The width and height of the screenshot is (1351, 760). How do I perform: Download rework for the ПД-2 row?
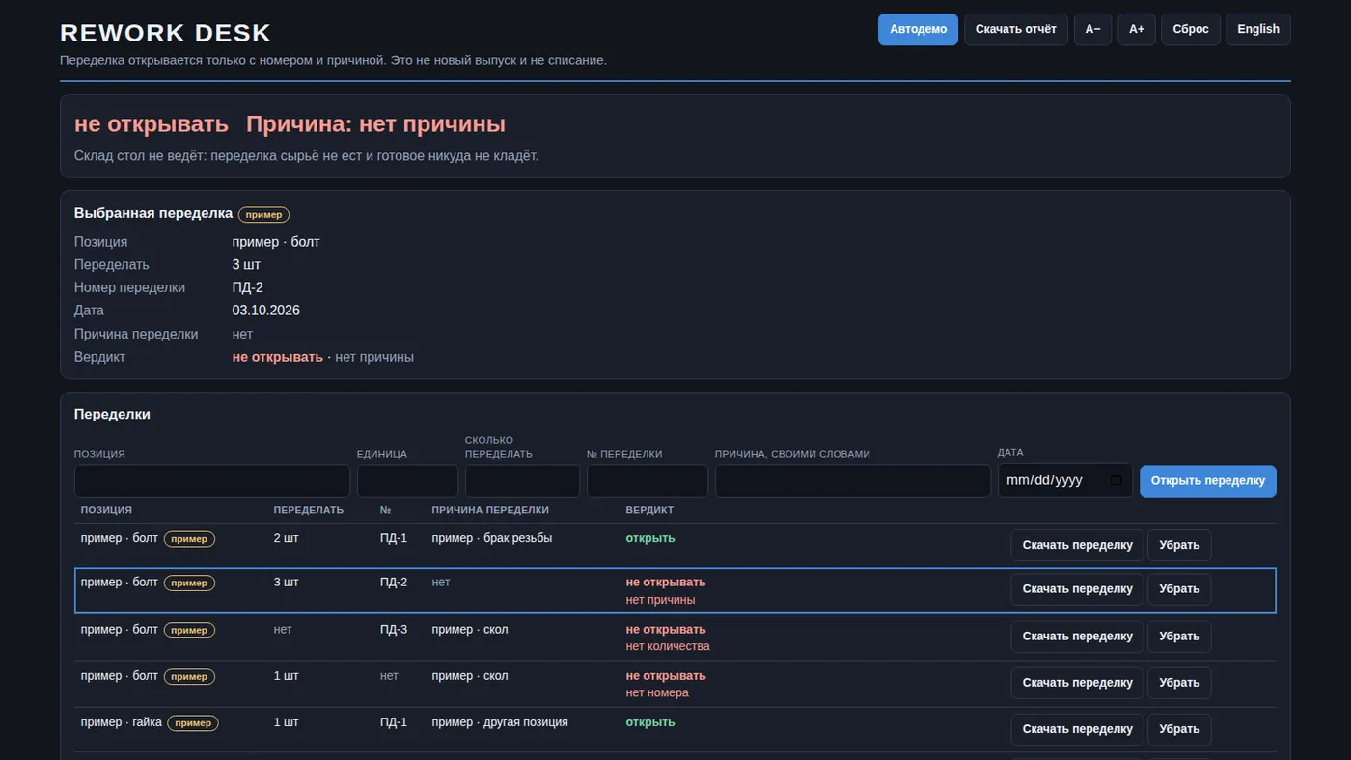tap(1077, 589)
